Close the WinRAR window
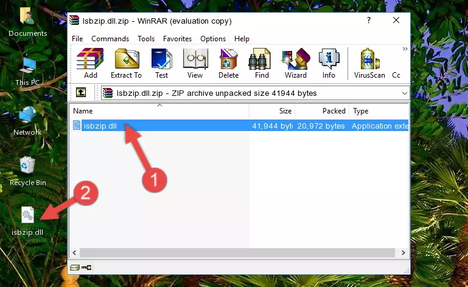 (x=396, y=20)
